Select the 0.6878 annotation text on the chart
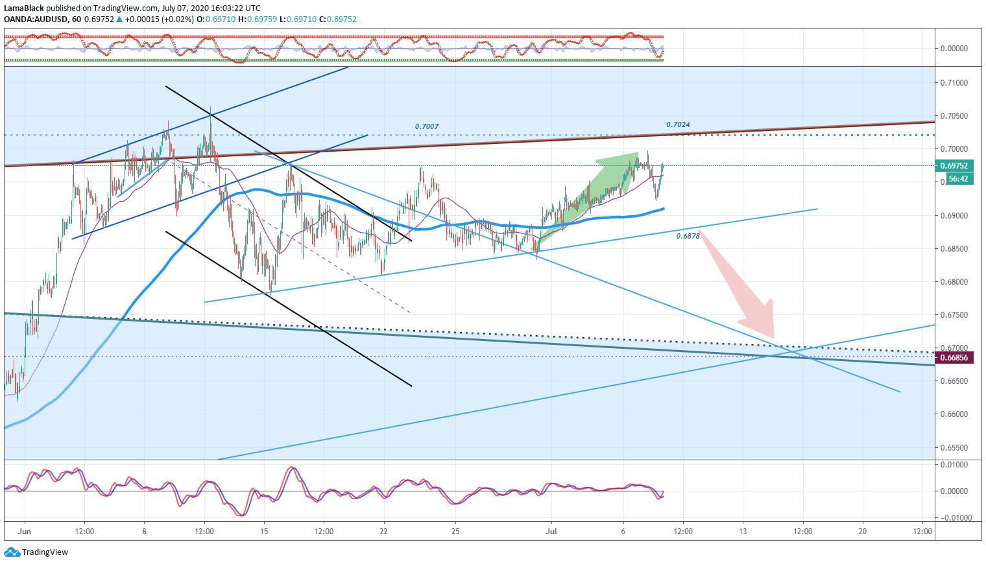The height and width of the screenshot is (564, 986). [688, 236]
